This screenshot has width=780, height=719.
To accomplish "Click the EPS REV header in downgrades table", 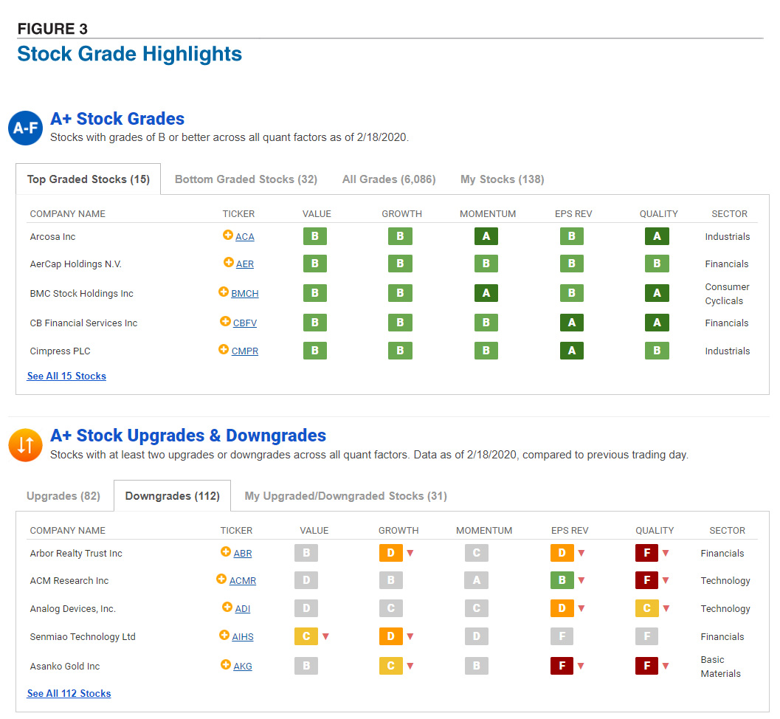I will (570, 531).
